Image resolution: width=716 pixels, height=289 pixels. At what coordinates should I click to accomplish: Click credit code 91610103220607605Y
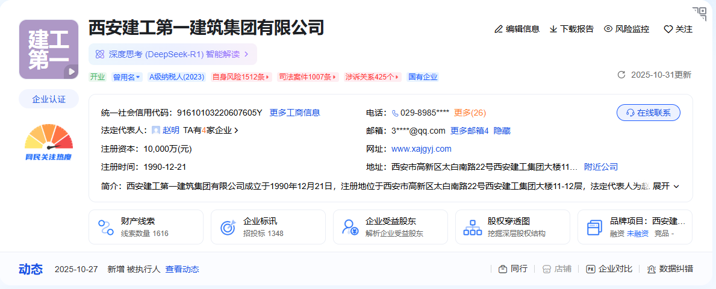point(219,113)
